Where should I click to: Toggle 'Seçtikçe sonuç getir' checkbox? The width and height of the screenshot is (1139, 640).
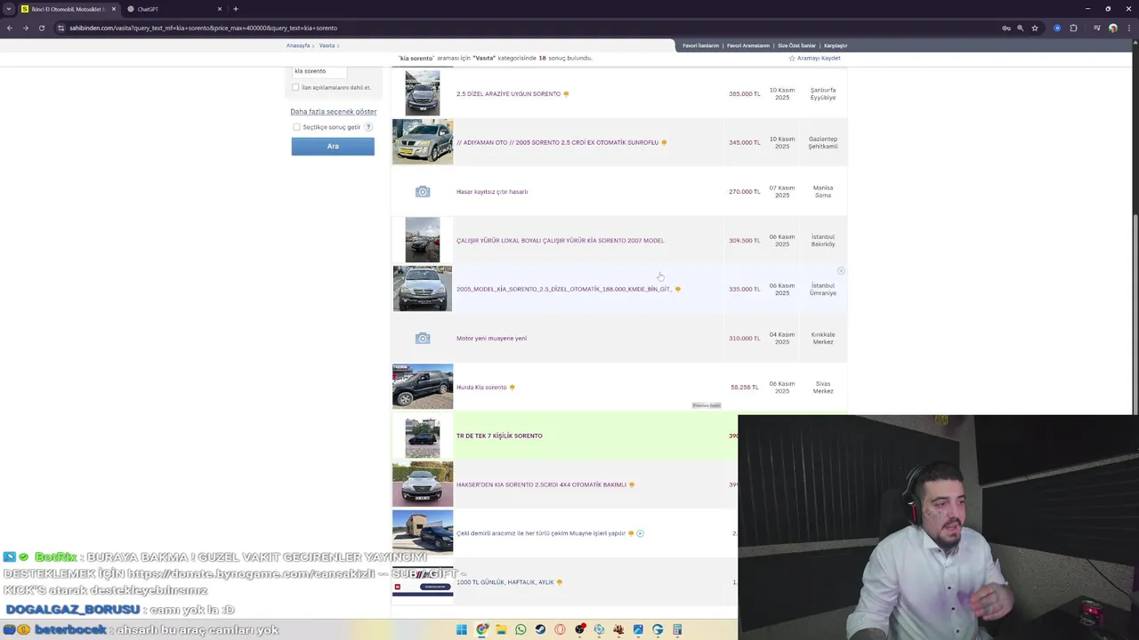tap(296, 127)
